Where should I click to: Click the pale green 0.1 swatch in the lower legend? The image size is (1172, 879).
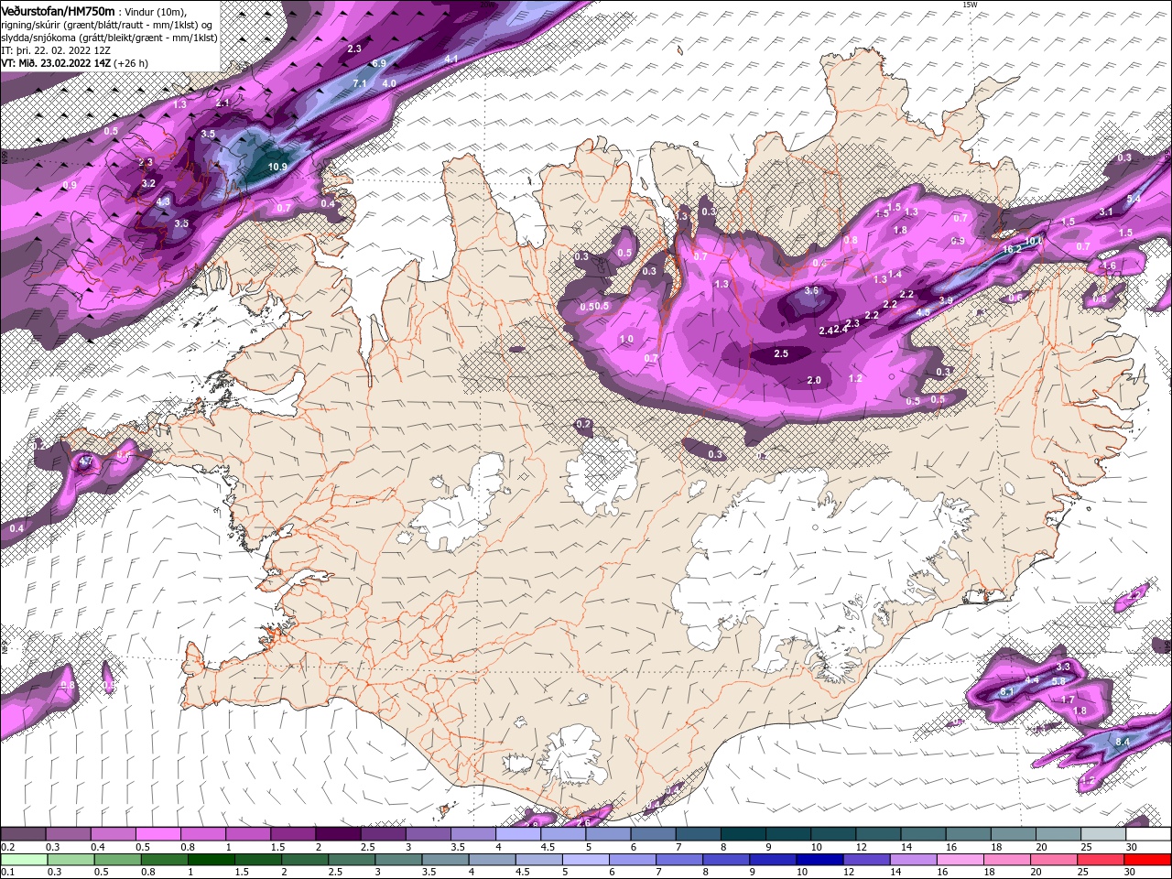coord(23,860)
